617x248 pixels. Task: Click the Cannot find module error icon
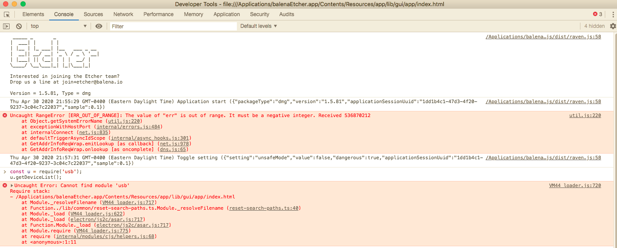pos(5,185)
